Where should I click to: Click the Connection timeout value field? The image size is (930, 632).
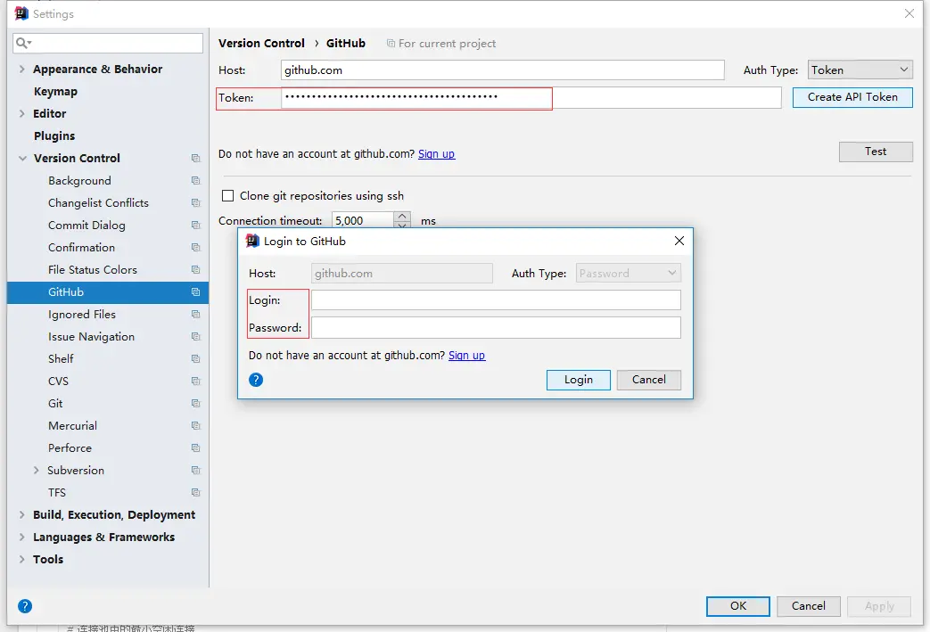click(362, 220)
